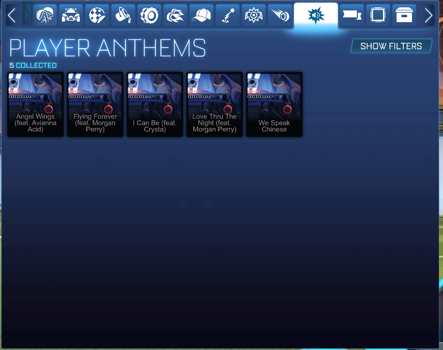
Task: Select the goal explosion icon
Action: click(253, 15)
